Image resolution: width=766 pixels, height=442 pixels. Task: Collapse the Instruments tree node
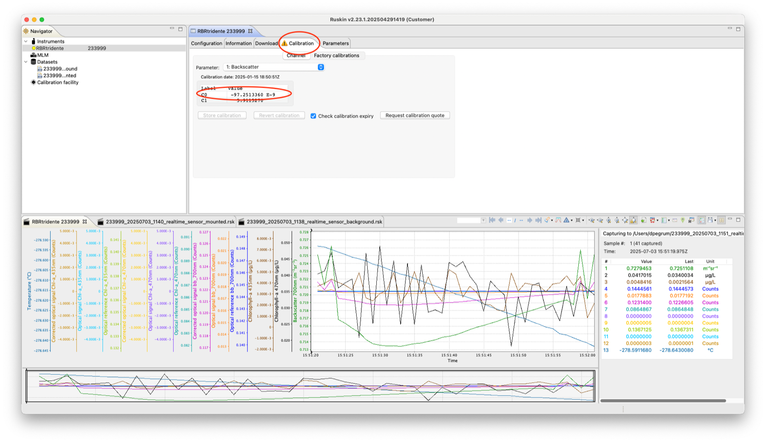coord(26,42)
